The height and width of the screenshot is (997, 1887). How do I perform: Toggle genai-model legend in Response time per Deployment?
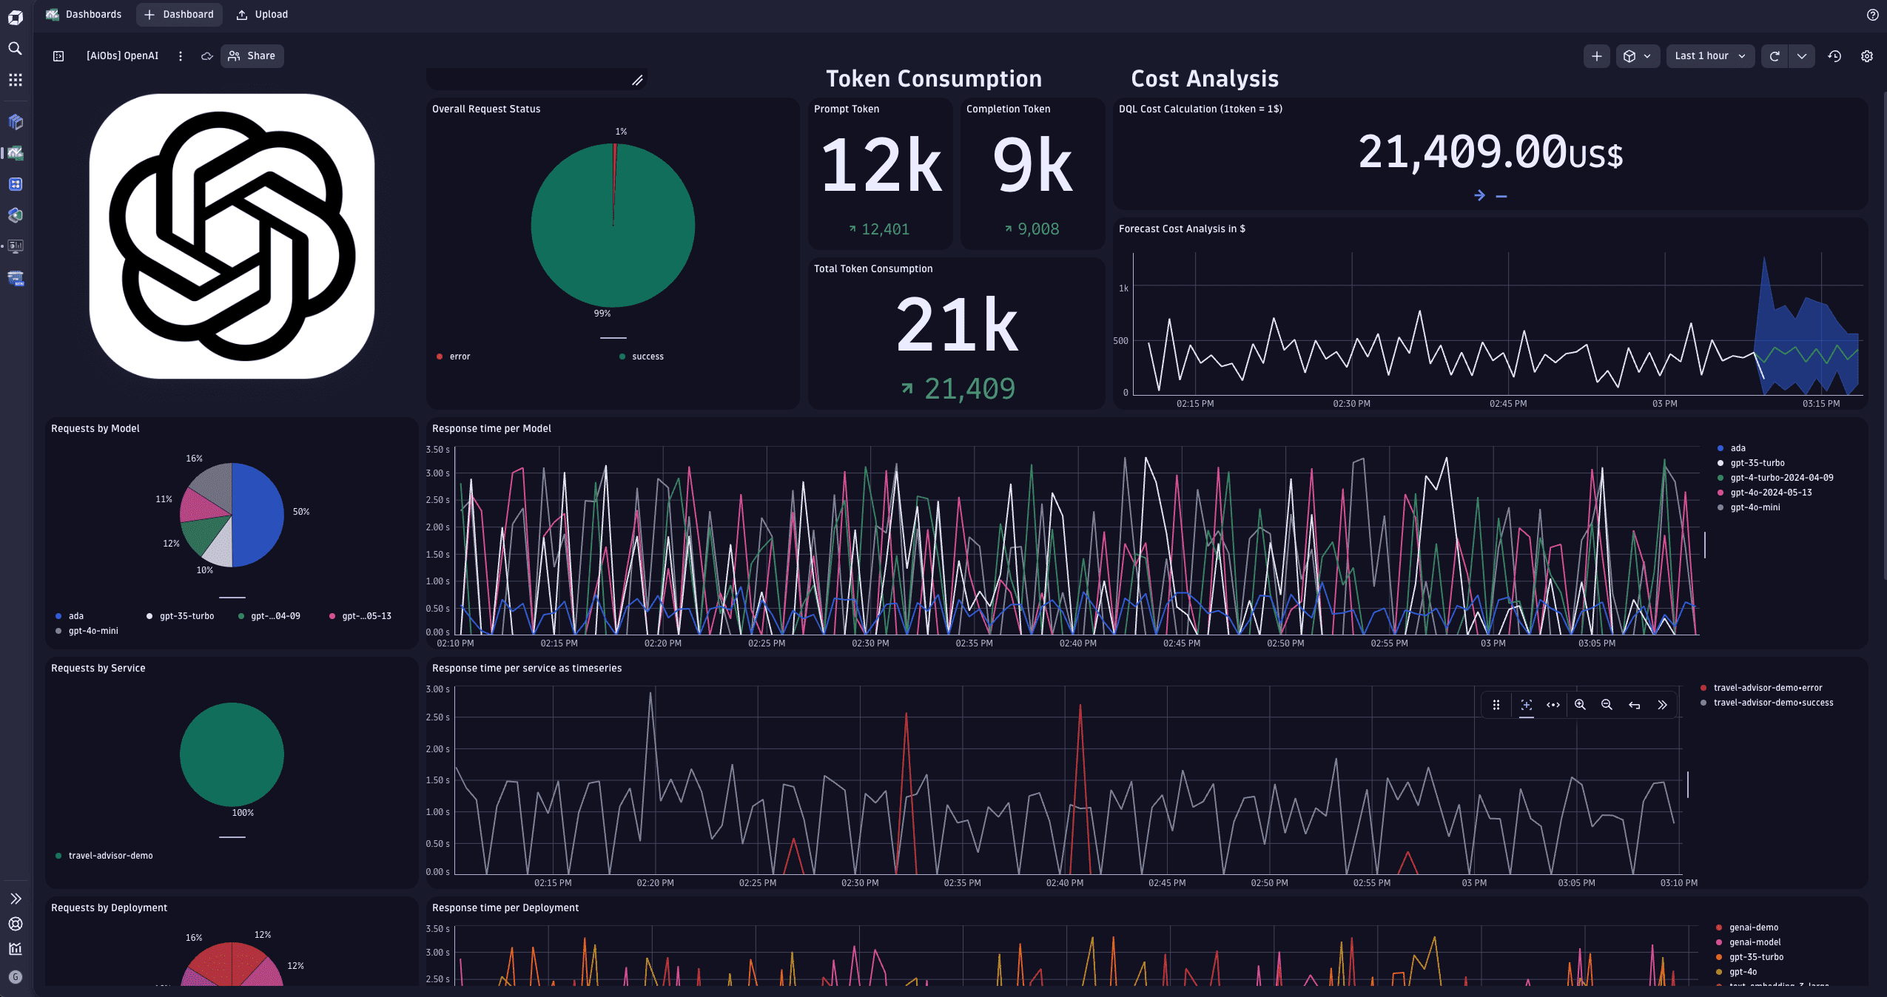[1749, 942]
